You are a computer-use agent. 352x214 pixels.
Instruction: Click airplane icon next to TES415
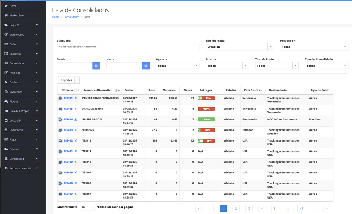tap(76, 109)
